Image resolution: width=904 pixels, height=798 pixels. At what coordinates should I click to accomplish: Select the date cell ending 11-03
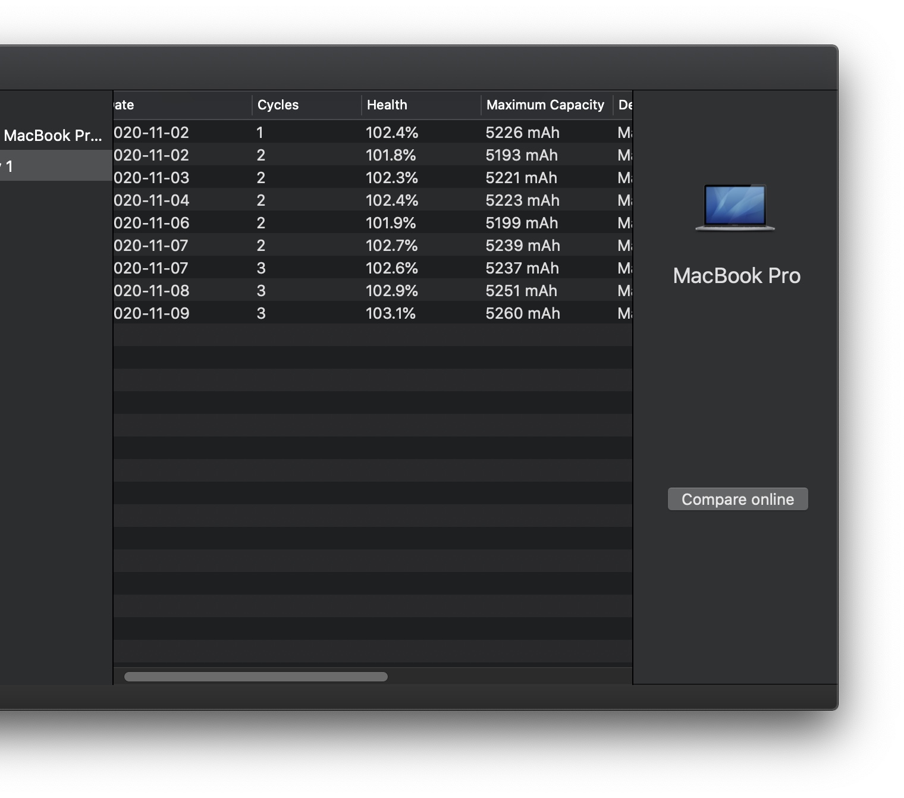(152, 178)
